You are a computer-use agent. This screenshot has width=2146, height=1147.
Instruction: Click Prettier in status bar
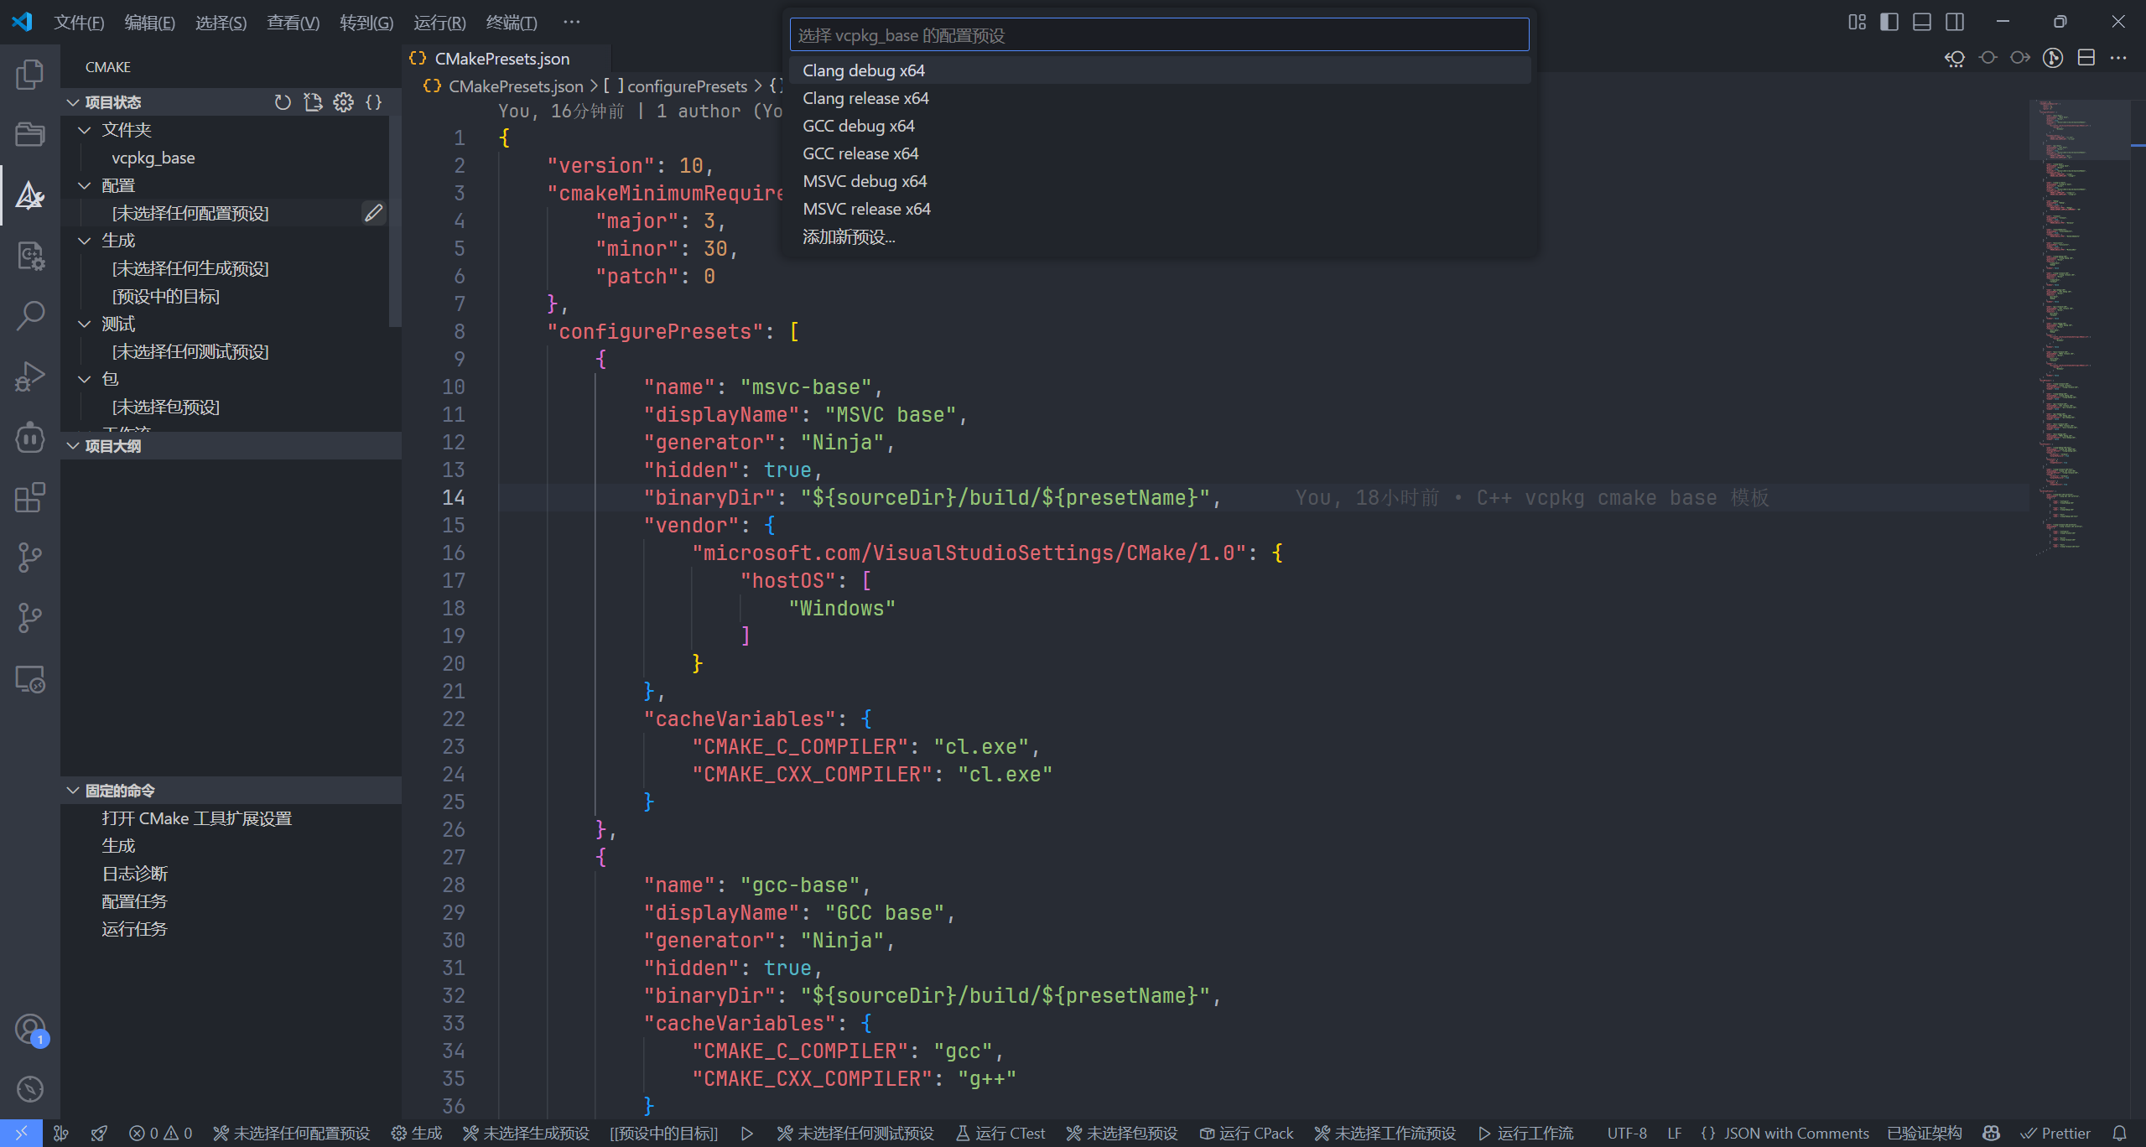(2055, 1134)
